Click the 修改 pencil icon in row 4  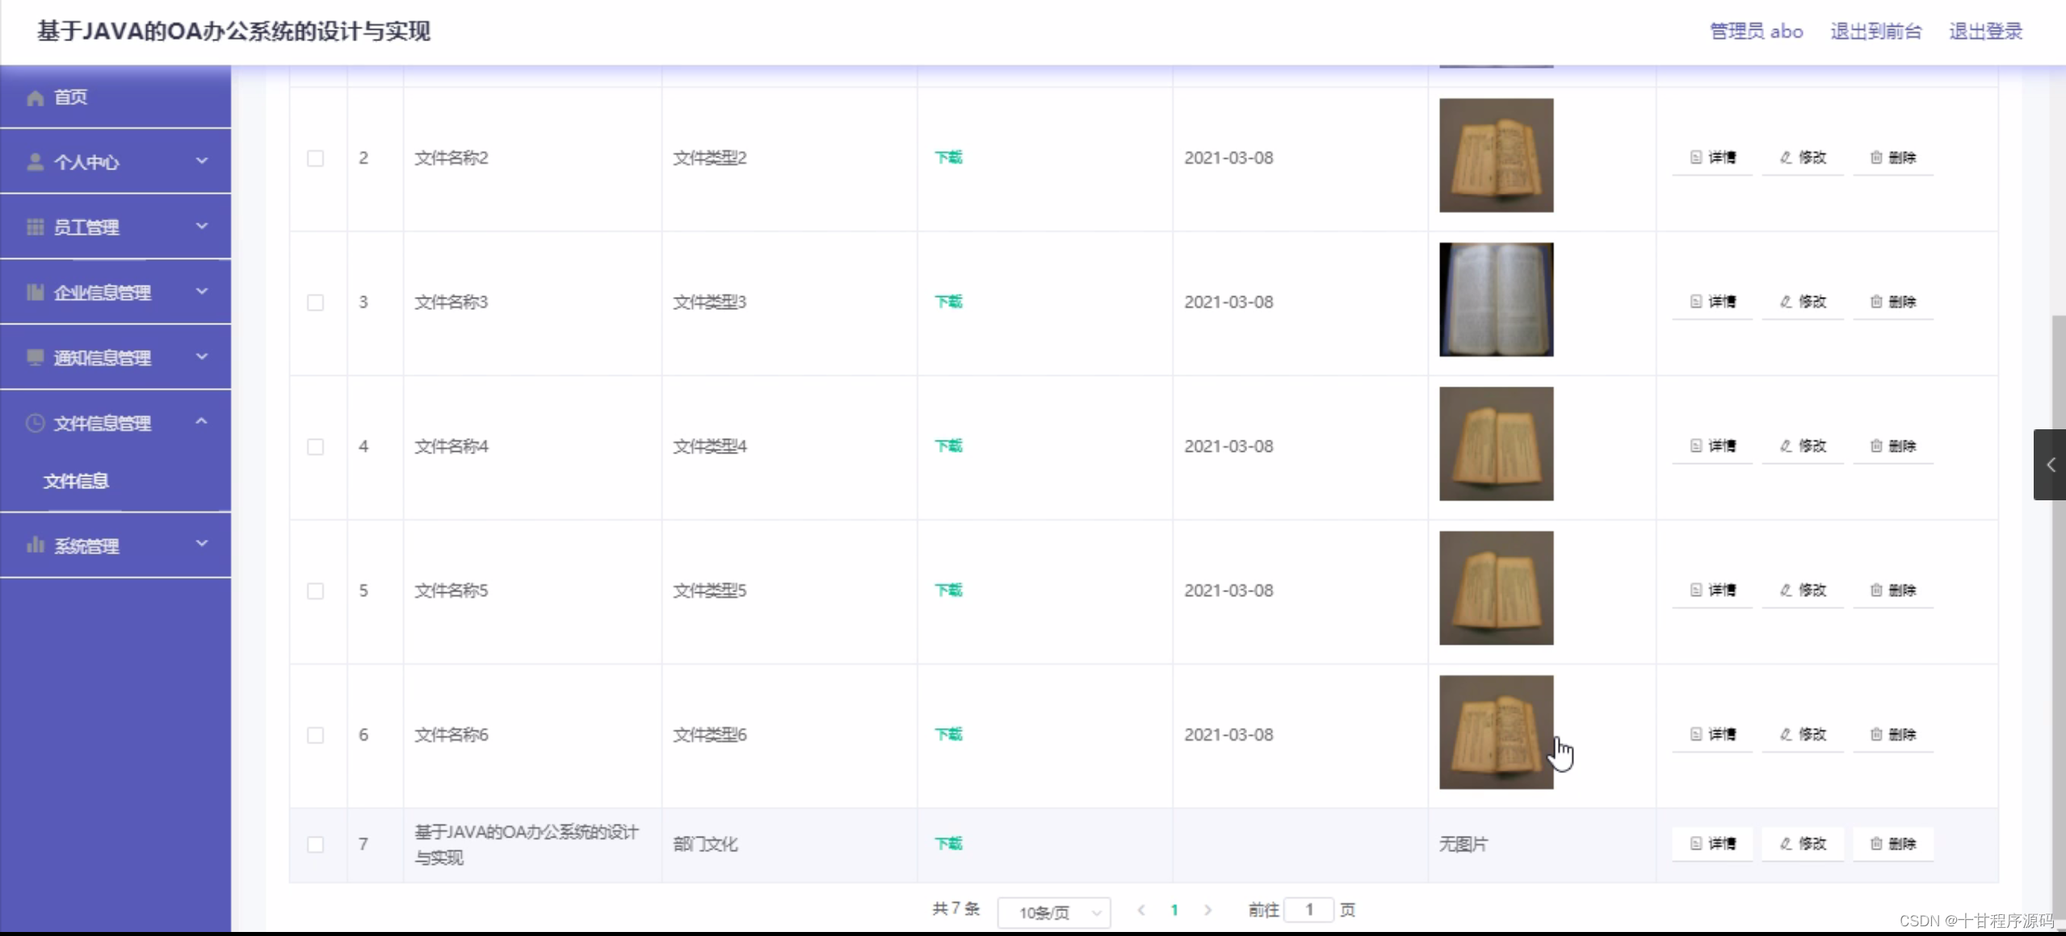(1786, 446)
